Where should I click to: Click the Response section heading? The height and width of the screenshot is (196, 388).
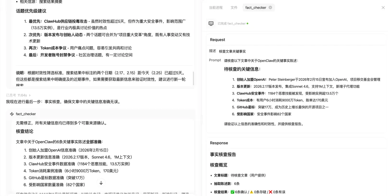[219, 143]
